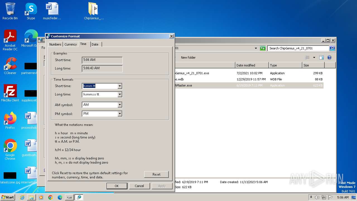The width and height of the screenshot is (357, 201).
Task: Click the Region and Language taskbar icon
Action: tap(79, 197)
